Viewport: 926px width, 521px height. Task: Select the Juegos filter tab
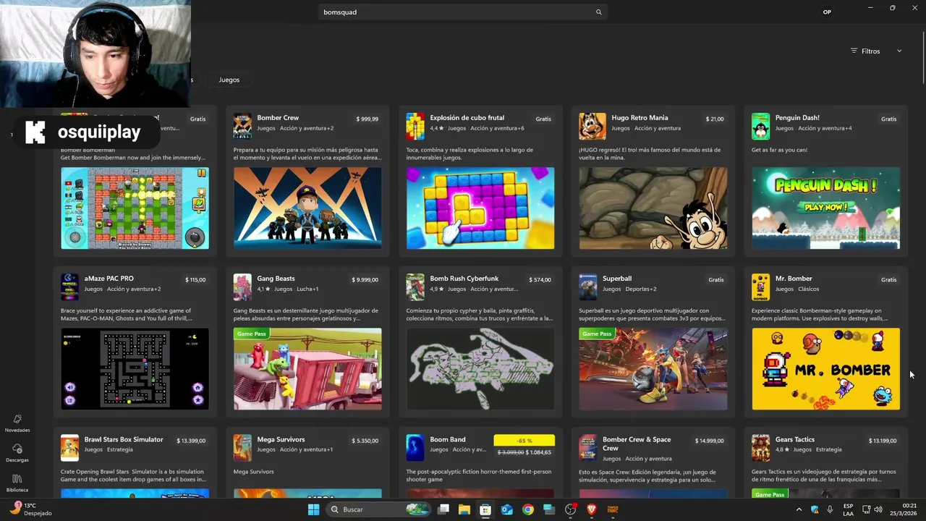coord(229,80)
